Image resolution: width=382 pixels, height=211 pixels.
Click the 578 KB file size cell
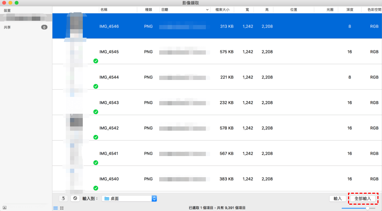click(x=227, y=128)
